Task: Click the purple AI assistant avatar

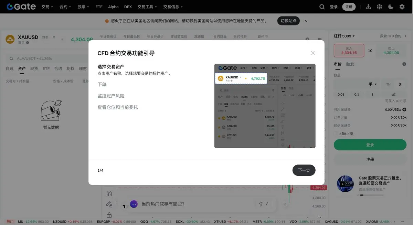Action: coord(134,204)
